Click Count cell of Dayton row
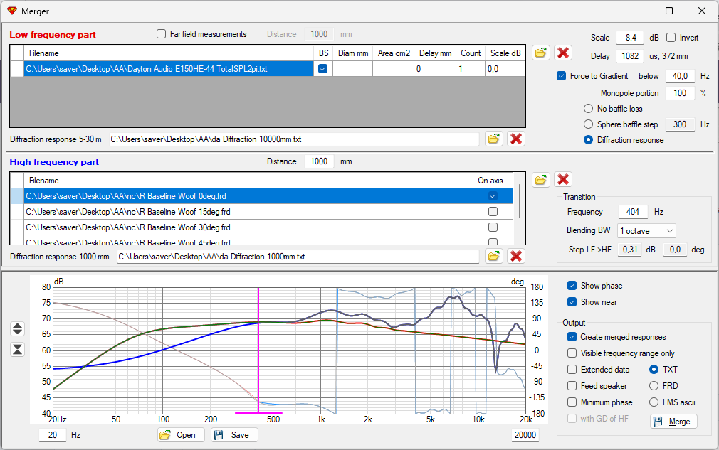Screen dimensions: 719x450 (x=471, y=69)
